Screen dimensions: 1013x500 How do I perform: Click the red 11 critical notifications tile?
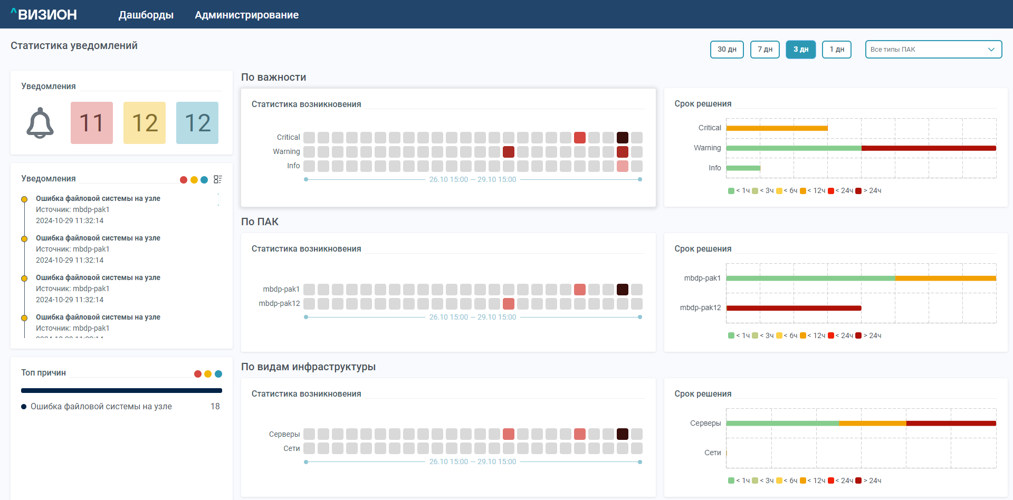[92, 123]
